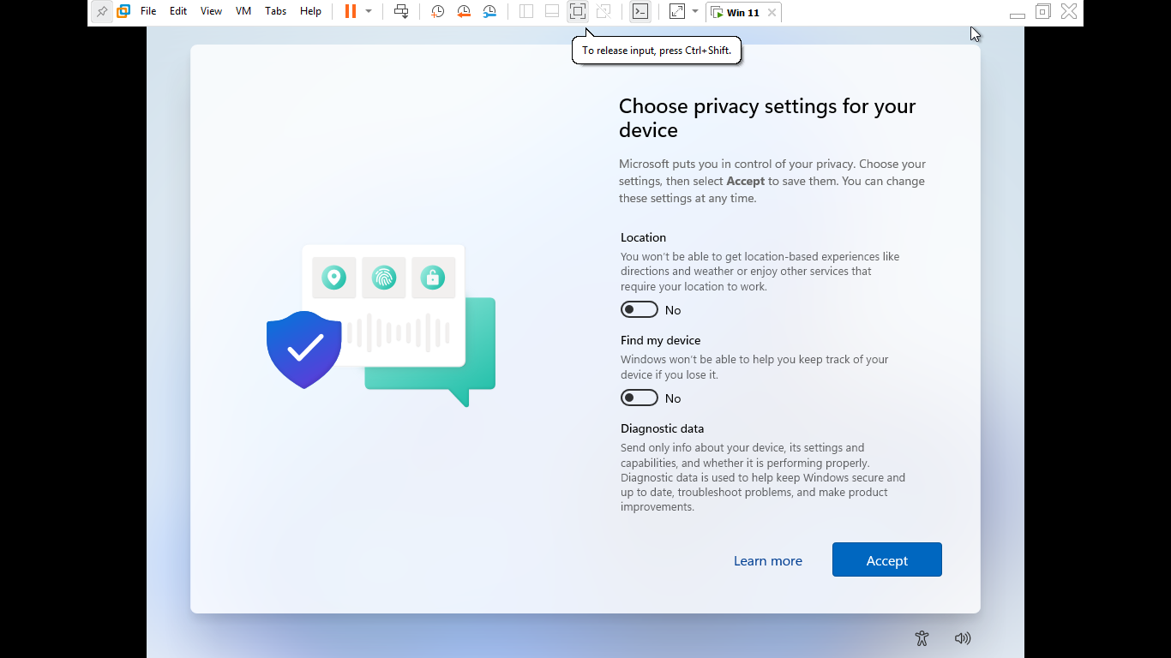Toggle the Location switch
This screenshot has width=1171, height=658.
tap(640, 309)
